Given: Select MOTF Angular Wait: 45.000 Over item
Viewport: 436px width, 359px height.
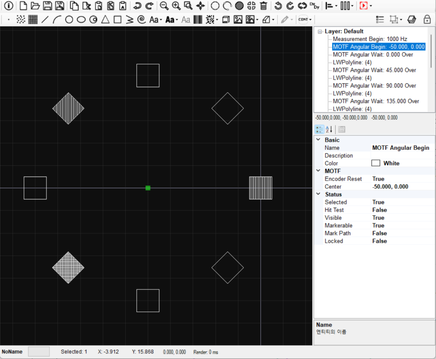Looking at the screenshot, I should pos(374,70).
